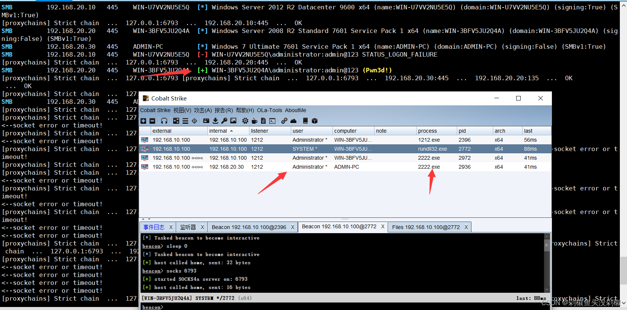
Task: Select the session with process 1212.exe
Action: (x=345, y=140)
